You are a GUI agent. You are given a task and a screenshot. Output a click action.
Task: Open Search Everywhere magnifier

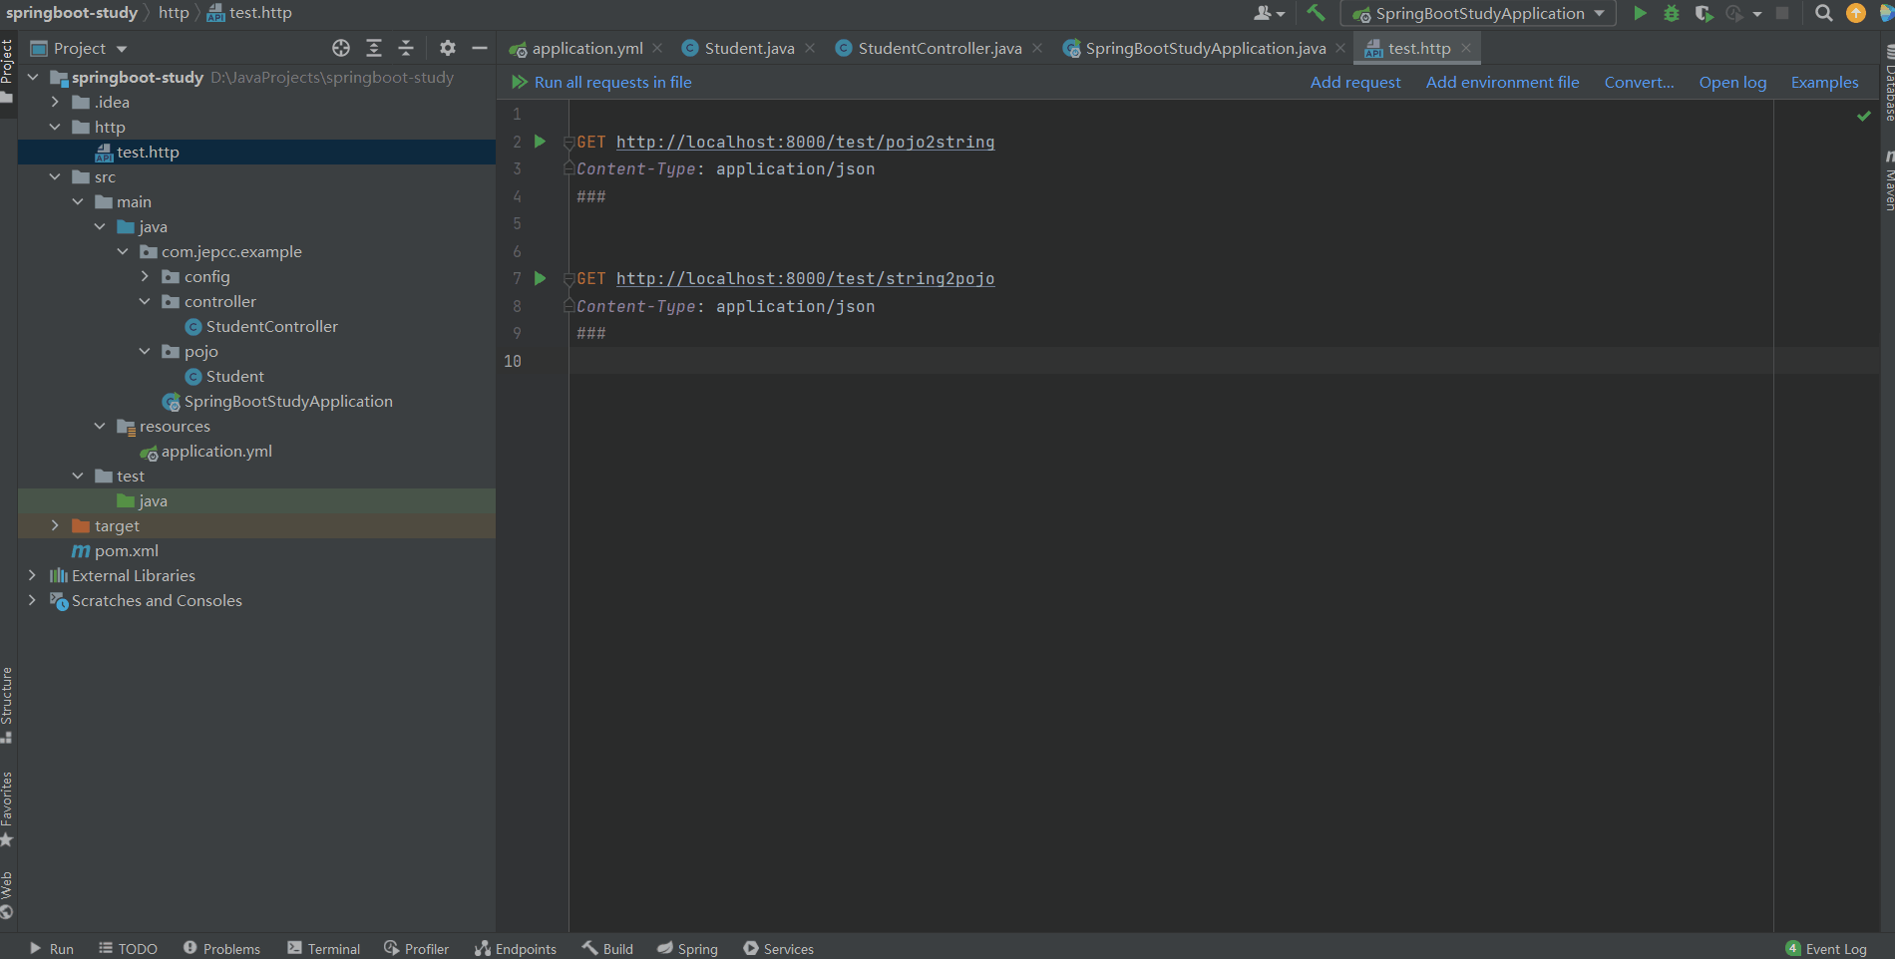[x=1823, y=13]
